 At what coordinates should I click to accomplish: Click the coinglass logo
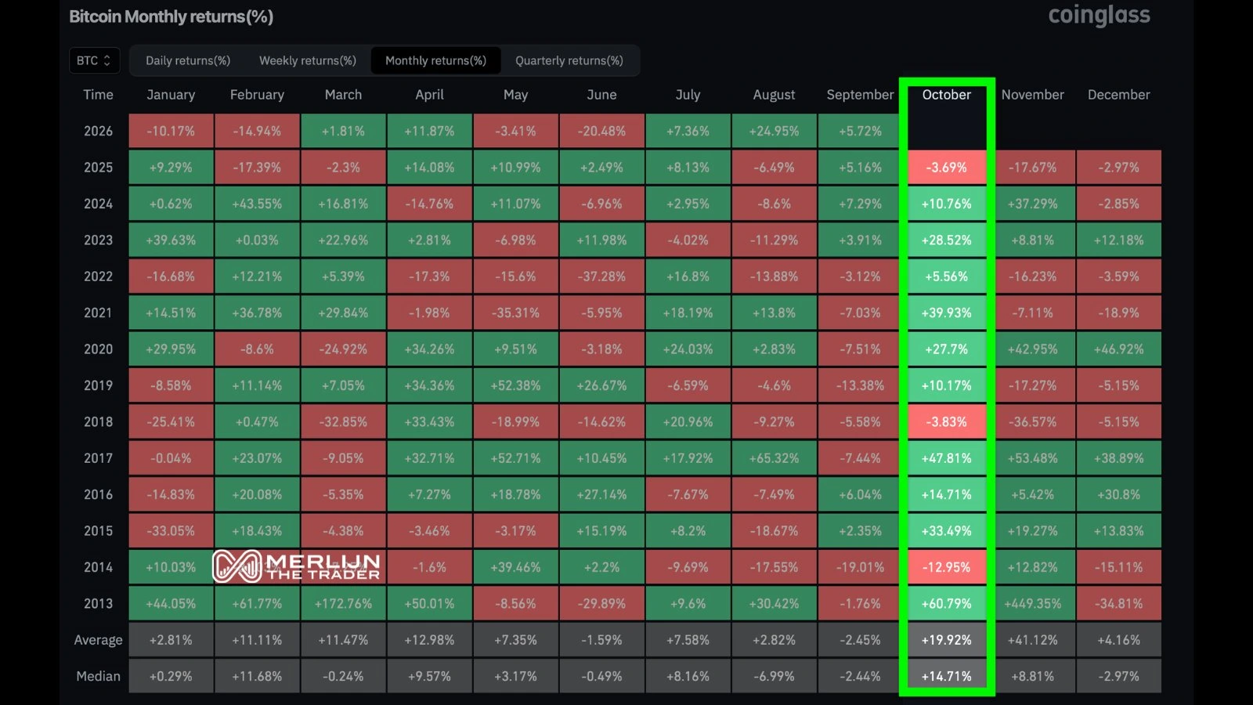1100,16
